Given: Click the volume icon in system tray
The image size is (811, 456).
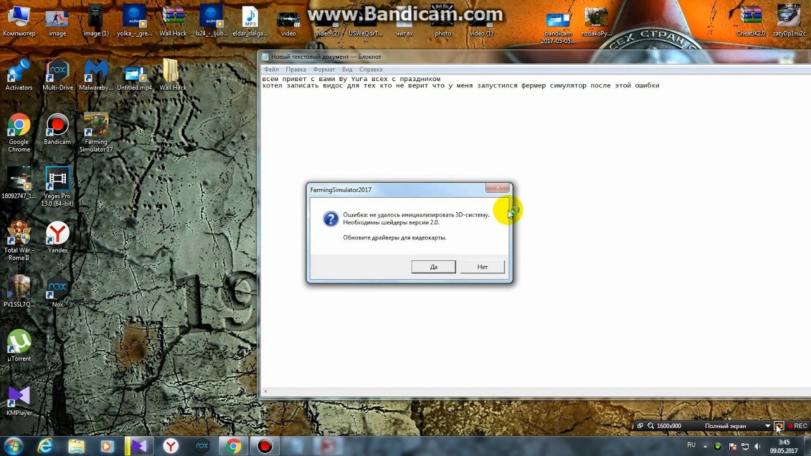Looking at the screenshot, I should [x=758, y=446].
